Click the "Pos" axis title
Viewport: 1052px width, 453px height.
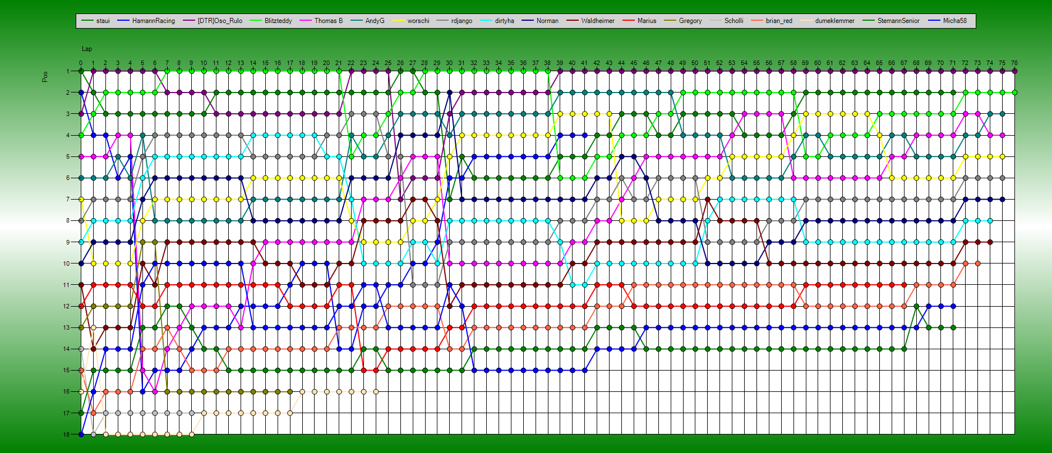point(45,76)
